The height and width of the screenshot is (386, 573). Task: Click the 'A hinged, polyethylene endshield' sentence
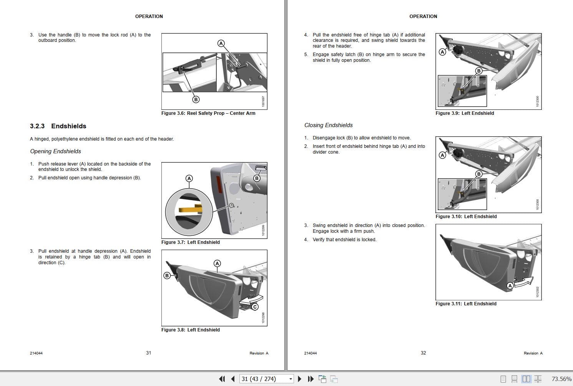click(102, 139)
